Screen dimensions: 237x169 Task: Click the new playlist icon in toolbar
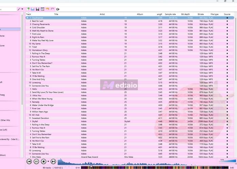point(28,9)
